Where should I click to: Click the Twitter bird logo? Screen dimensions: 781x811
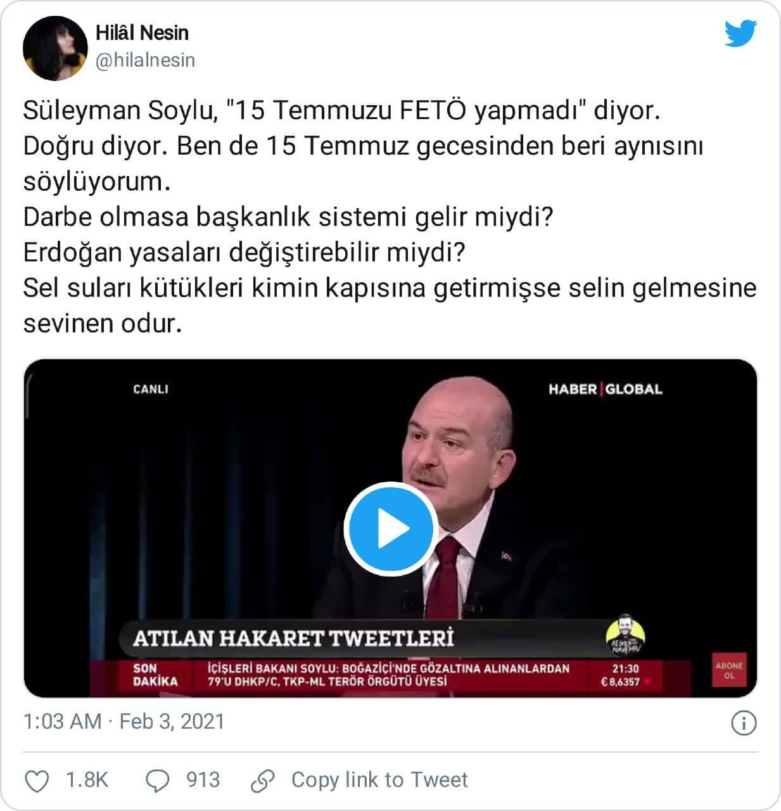[x=741, y=34]
